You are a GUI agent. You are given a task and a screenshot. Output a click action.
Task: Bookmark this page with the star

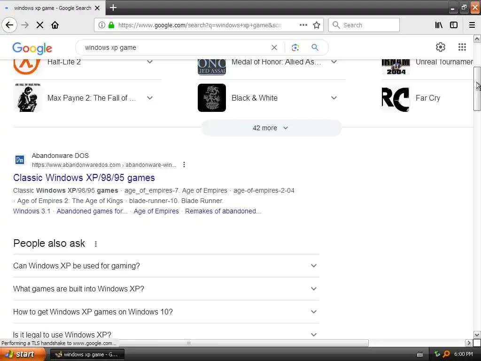tap(317, 25)
